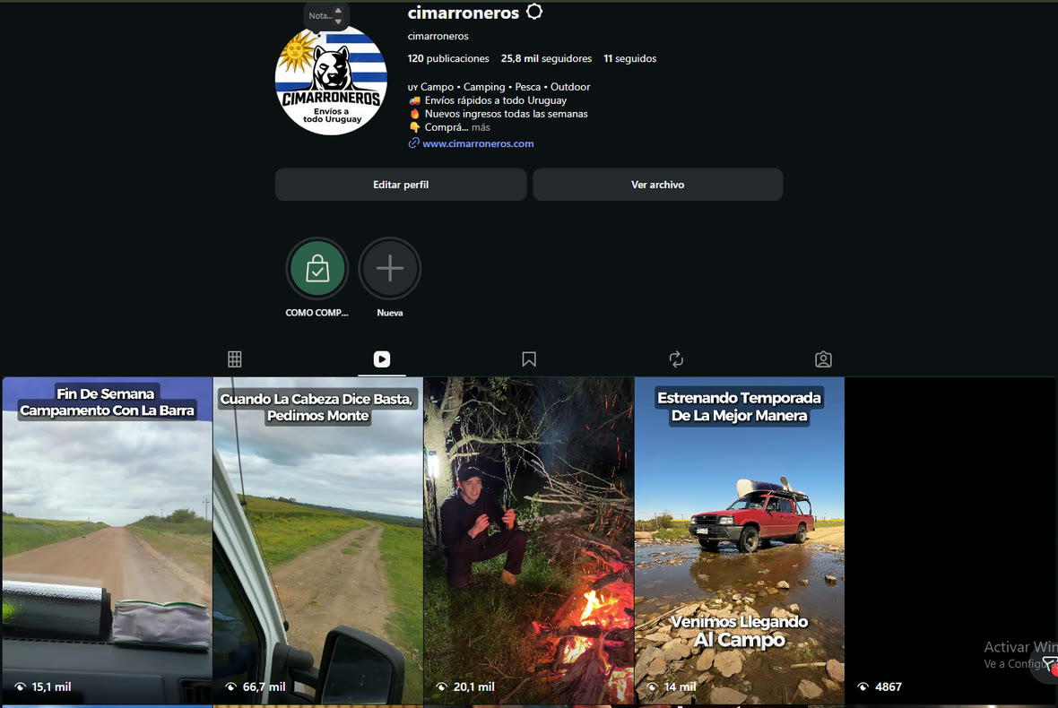Click the 15,1 mil views count
Viewport: 1058px width, 708px height.
pos(43,687)
